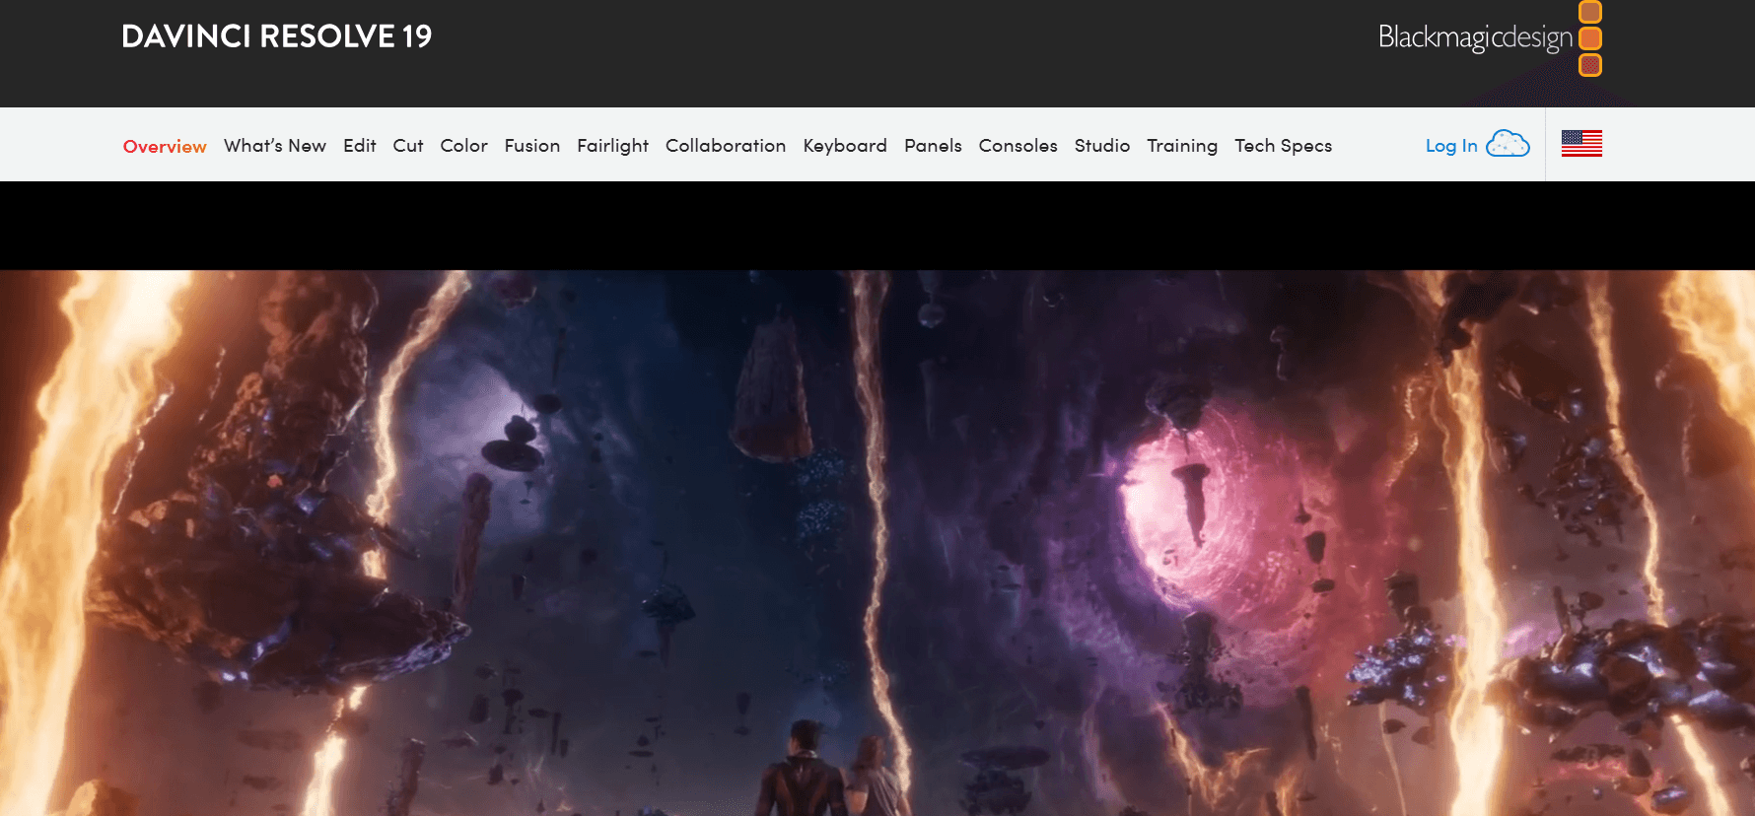The width and height of the screenshot is (1755, 816).
Task: Open the Overview tab
Action: click(x=165, y=146)
